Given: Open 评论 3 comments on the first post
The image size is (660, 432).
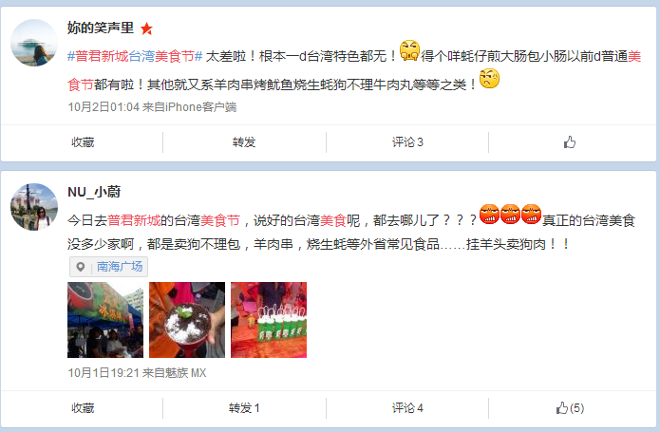Looking at the screenshot, I should pyautogui.click(x=407, y=142).
